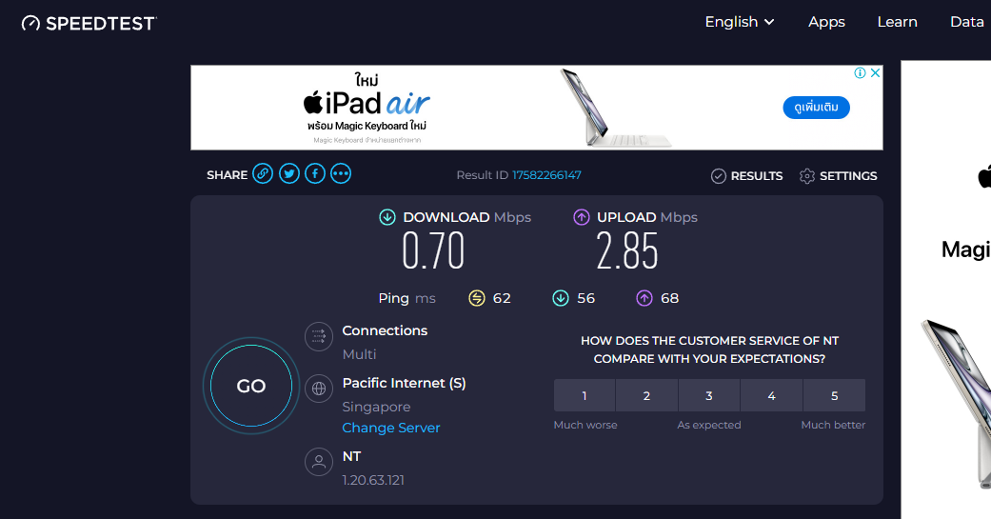Click IP address 1.20.63.121
This screenshot has width=991, height=519.
click(373, 481)
